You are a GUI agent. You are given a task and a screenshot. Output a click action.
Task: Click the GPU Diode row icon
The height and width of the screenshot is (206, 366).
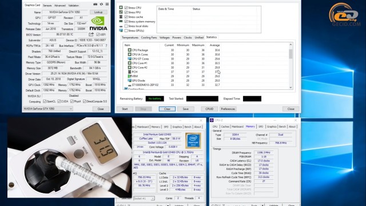(x=130, y=81)
